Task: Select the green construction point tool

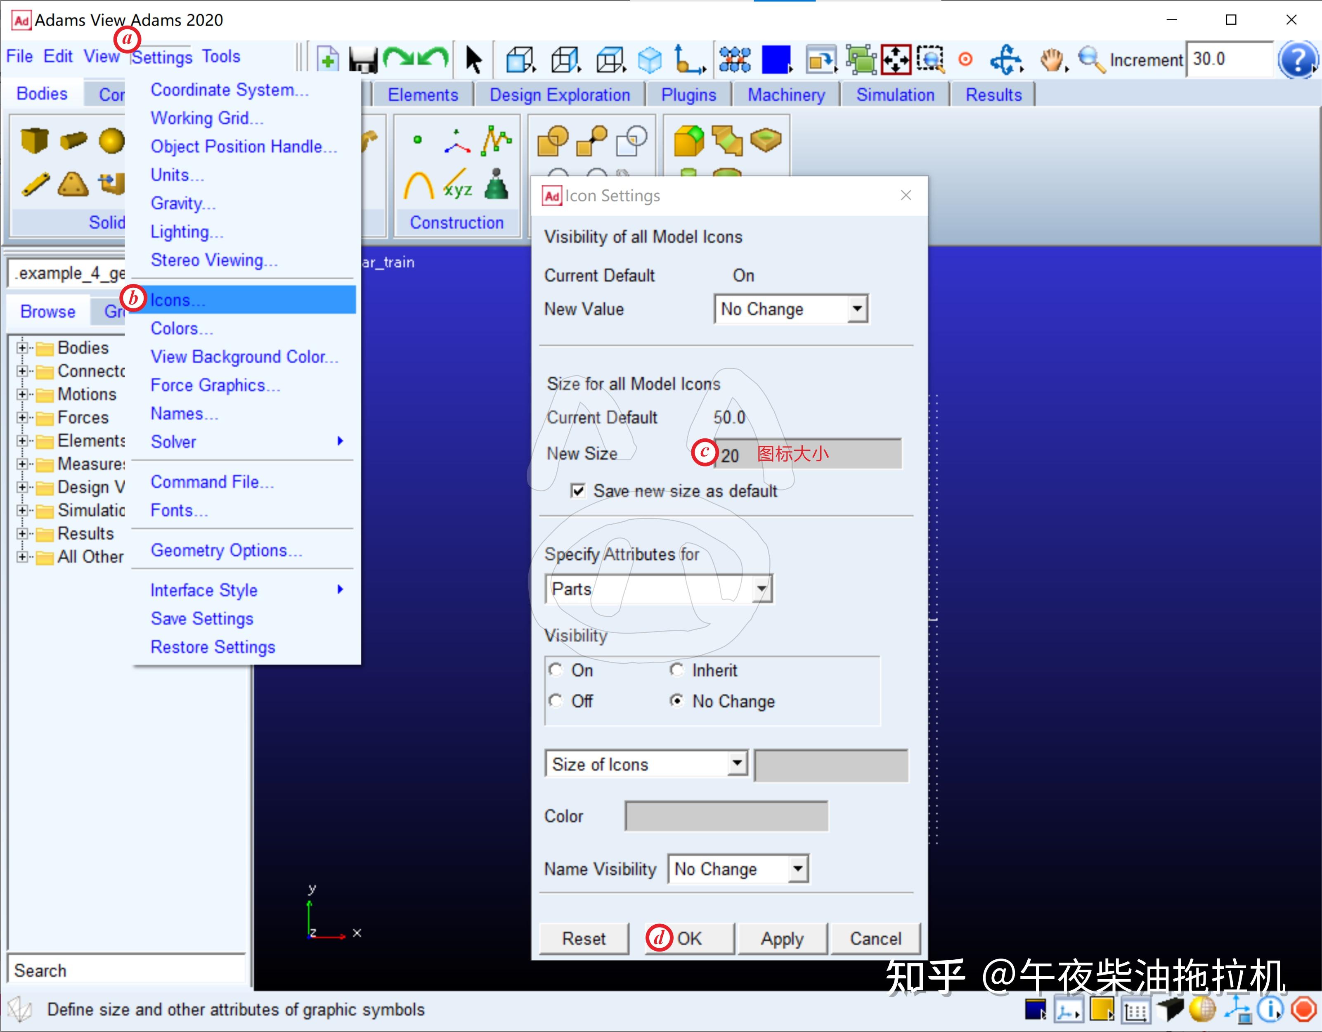Action: coord(417,140)
